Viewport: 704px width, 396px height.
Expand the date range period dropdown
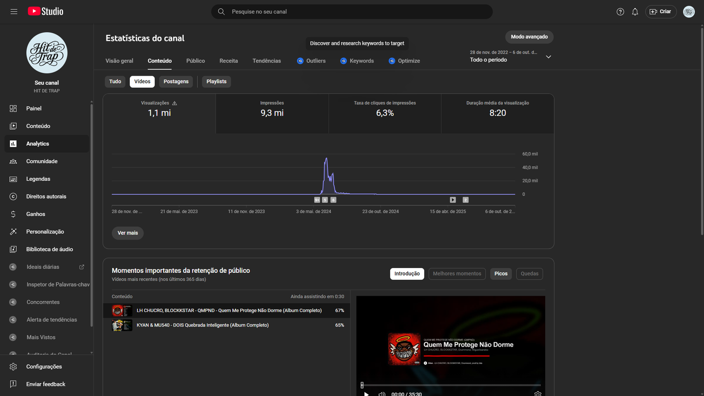[548, 57]
